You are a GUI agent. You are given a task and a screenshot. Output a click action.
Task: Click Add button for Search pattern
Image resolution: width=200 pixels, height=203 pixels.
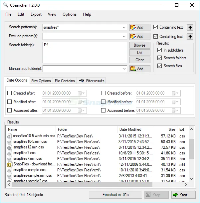140,27
